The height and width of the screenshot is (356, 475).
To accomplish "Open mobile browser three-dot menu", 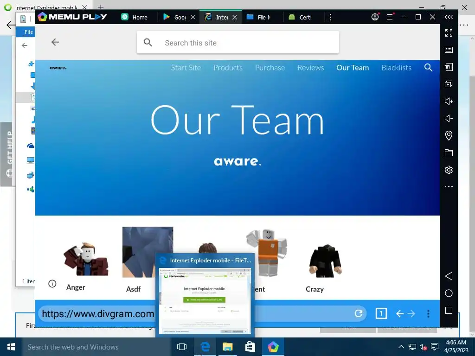I will 428,314.
